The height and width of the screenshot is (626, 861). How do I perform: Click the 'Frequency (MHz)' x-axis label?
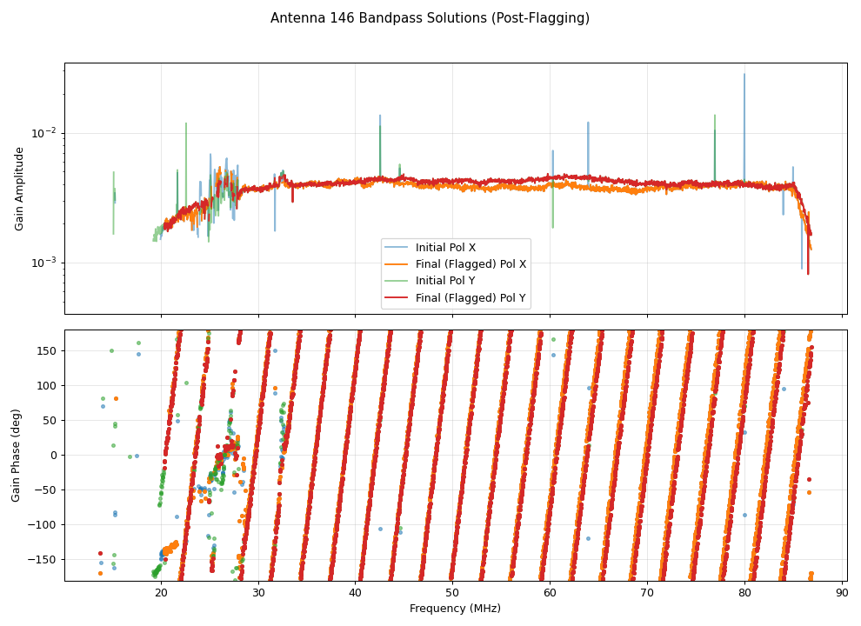455,609
